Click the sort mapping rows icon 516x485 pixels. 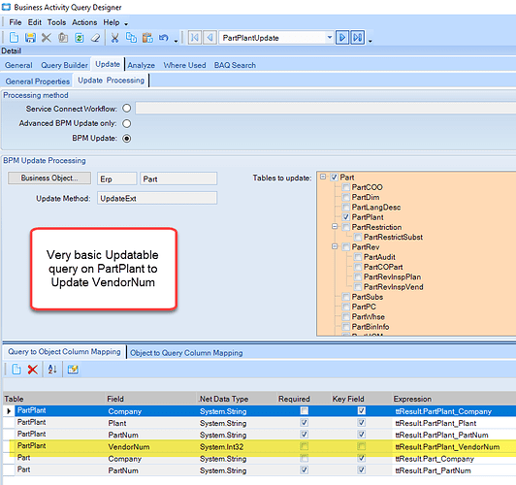click(52, 370)
